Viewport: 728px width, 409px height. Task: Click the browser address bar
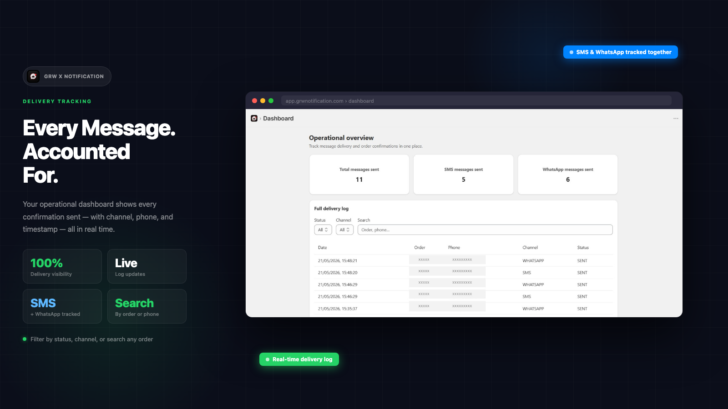pos(476,101)
